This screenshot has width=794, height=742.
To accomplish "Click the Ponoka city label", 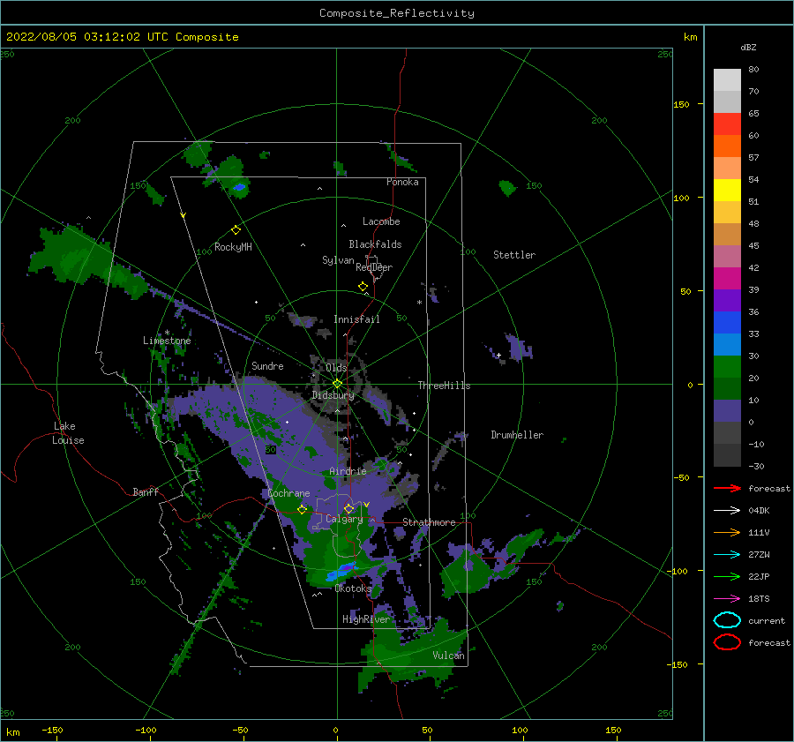I will [x=402, y=182].
